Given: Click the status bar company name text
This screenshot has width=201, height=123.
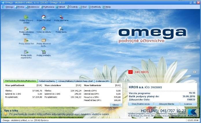Looking at the screenshot, I should coord(25,120).
